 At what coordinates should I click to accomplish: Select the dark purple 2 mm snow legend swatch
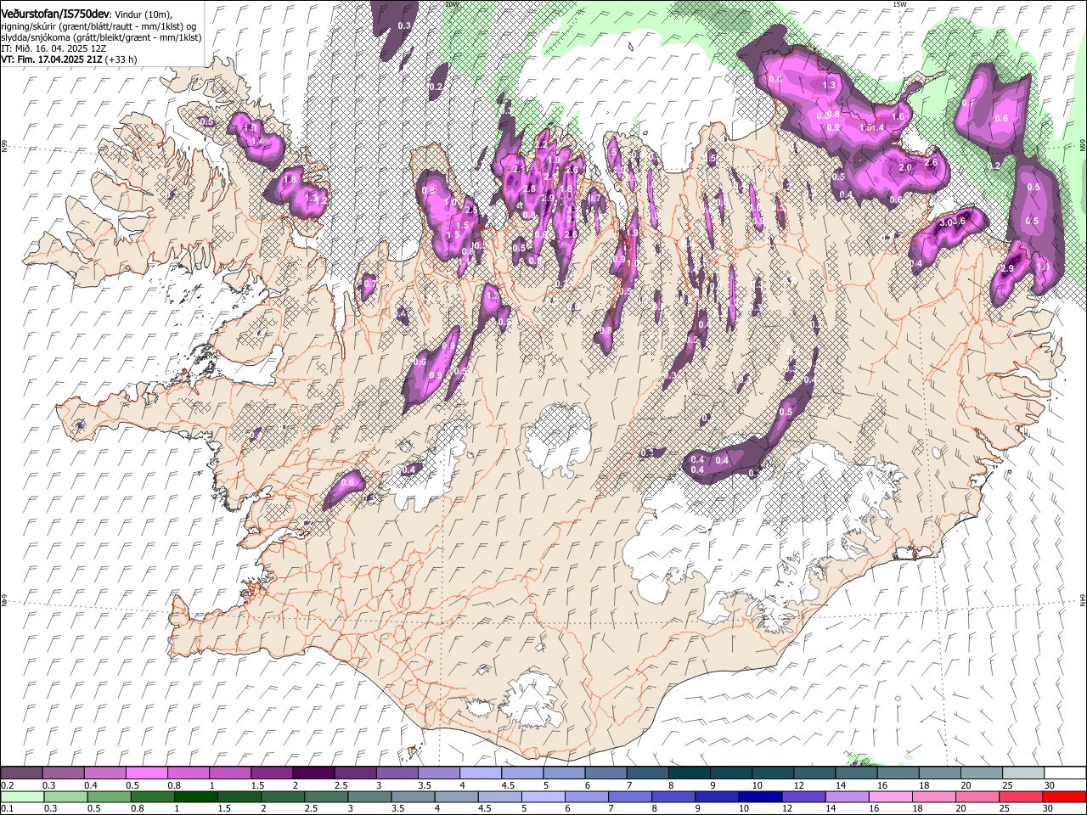click(313, 773)
